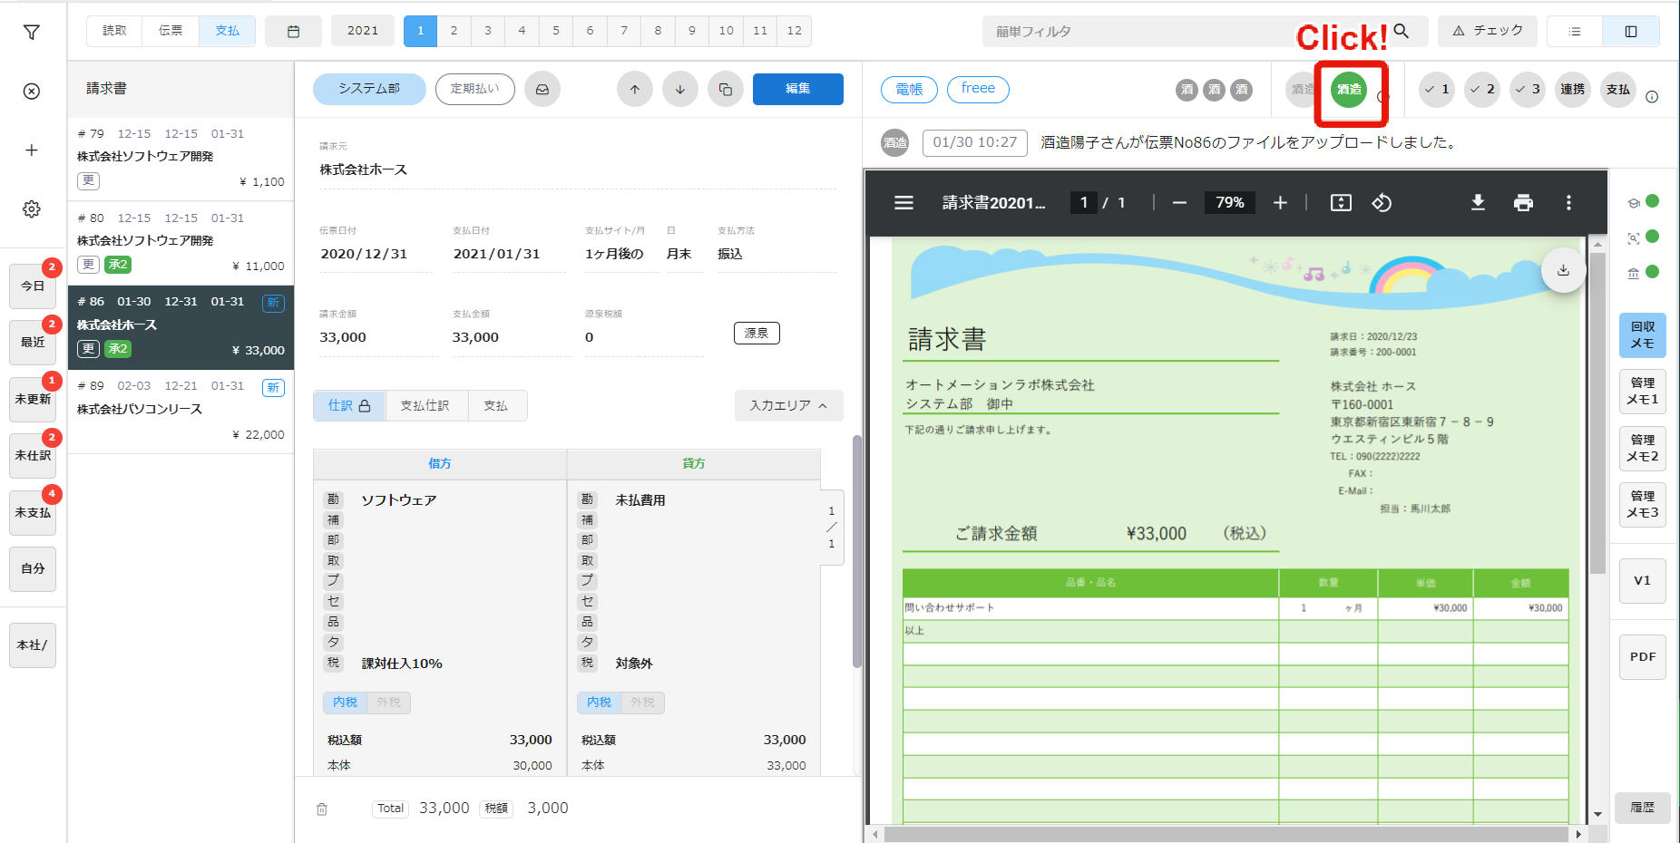1680x843 pixels.
Task: Click the inbox tray round button
Action: coord(542,89)
